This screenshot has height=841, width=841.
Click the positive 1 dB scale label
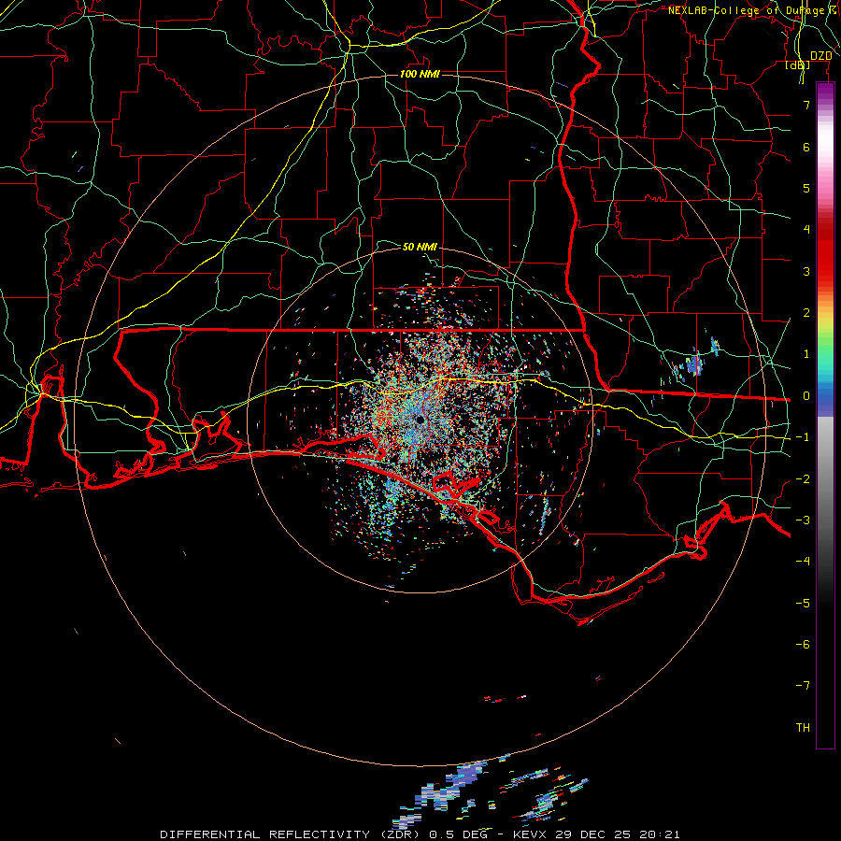coord(806,354)
